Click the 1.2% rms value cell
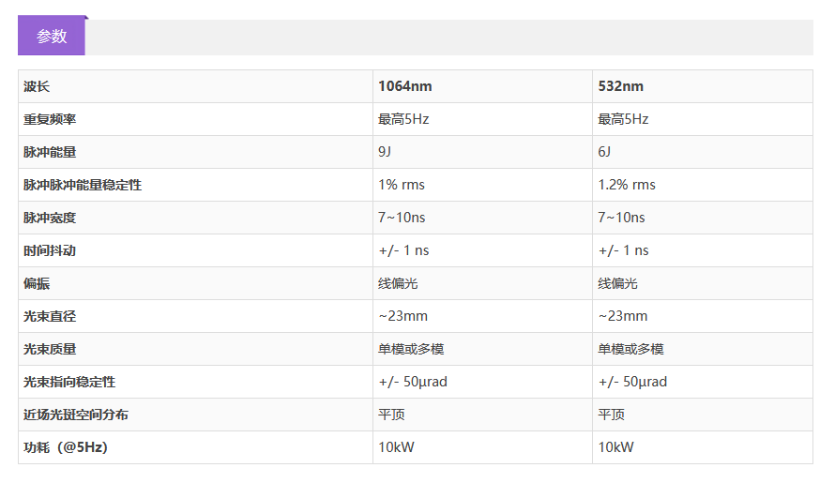The height and width of the screenshot is (483, 835). [x=627, y=185]
